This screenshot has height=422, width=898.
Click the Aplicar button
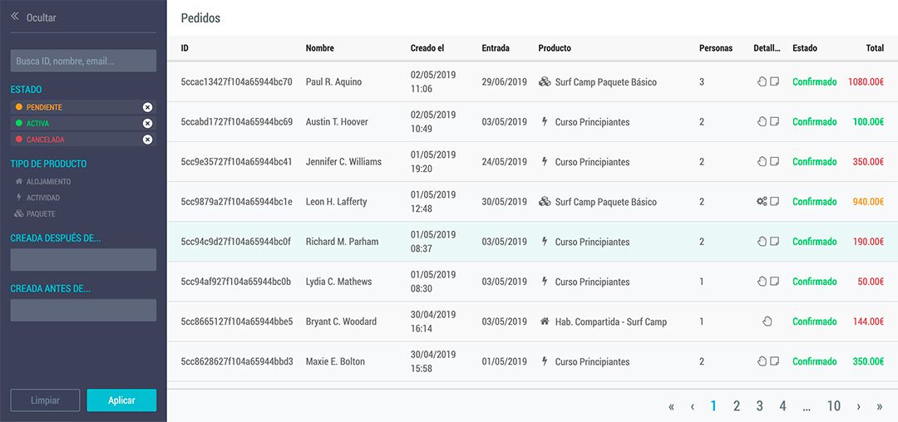121,400
